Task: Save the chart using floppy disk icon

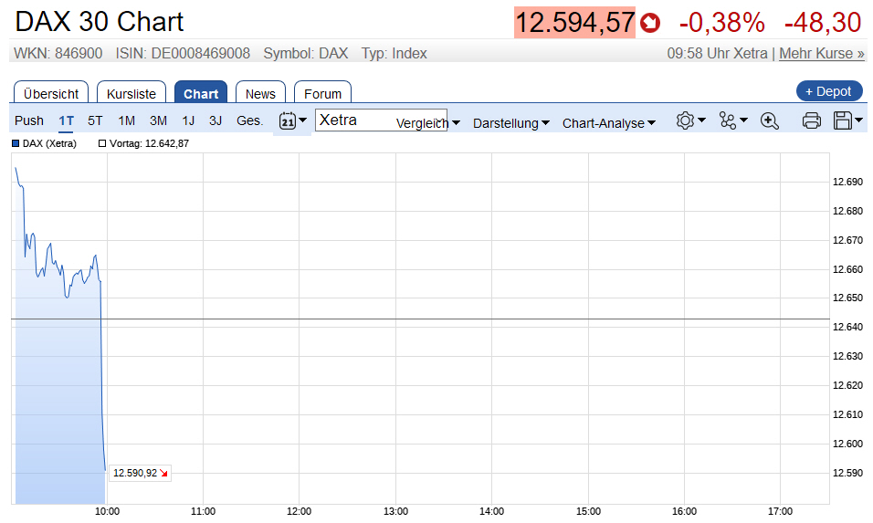Action: coord(842,120)
